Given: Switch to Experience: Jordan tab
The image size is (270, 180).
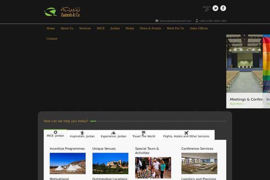Looking at the screenshot, I should pyautogui.click(x=113, y=135).
